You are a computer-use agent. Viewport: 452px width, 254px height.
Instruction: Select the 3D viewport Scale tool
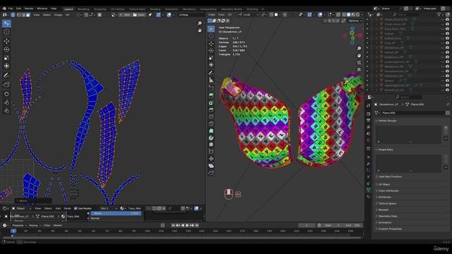coord(211,58)
